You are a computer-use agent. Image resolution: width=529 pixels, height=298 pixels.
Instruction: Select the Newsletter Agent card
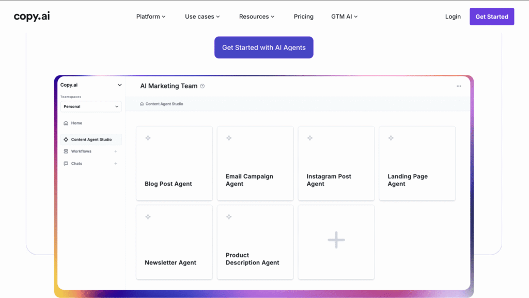point(174,242)
